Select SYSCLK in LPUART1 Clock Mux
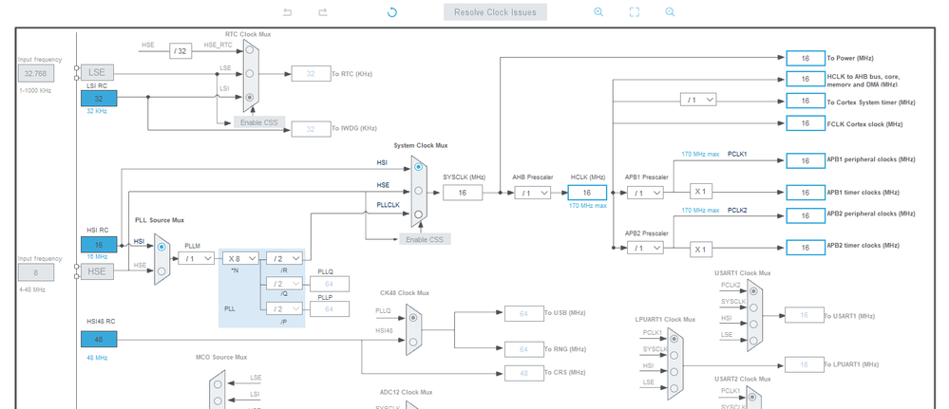Screen dimensions: 949x409 (674, 355)
